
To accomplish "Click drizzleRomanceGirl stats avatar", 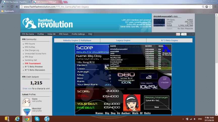I will coord(159,22).
